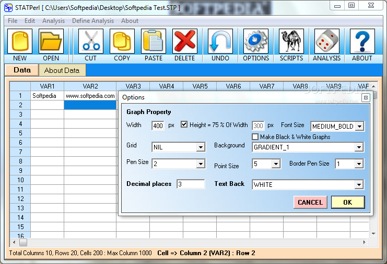Open the SCRIPTS camel icon
Screen dimensions: 387x264
click(x=291, y=41)
